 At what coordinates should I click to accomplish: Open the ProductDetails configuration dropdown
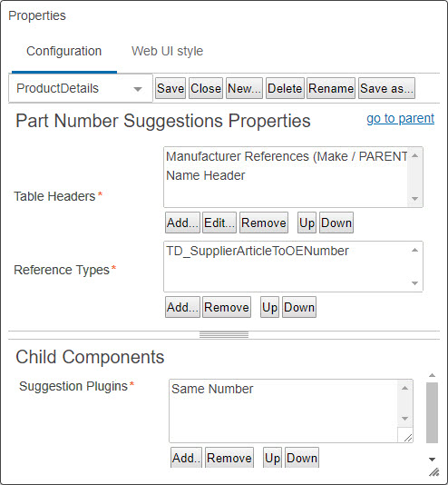tap(81, 88)
